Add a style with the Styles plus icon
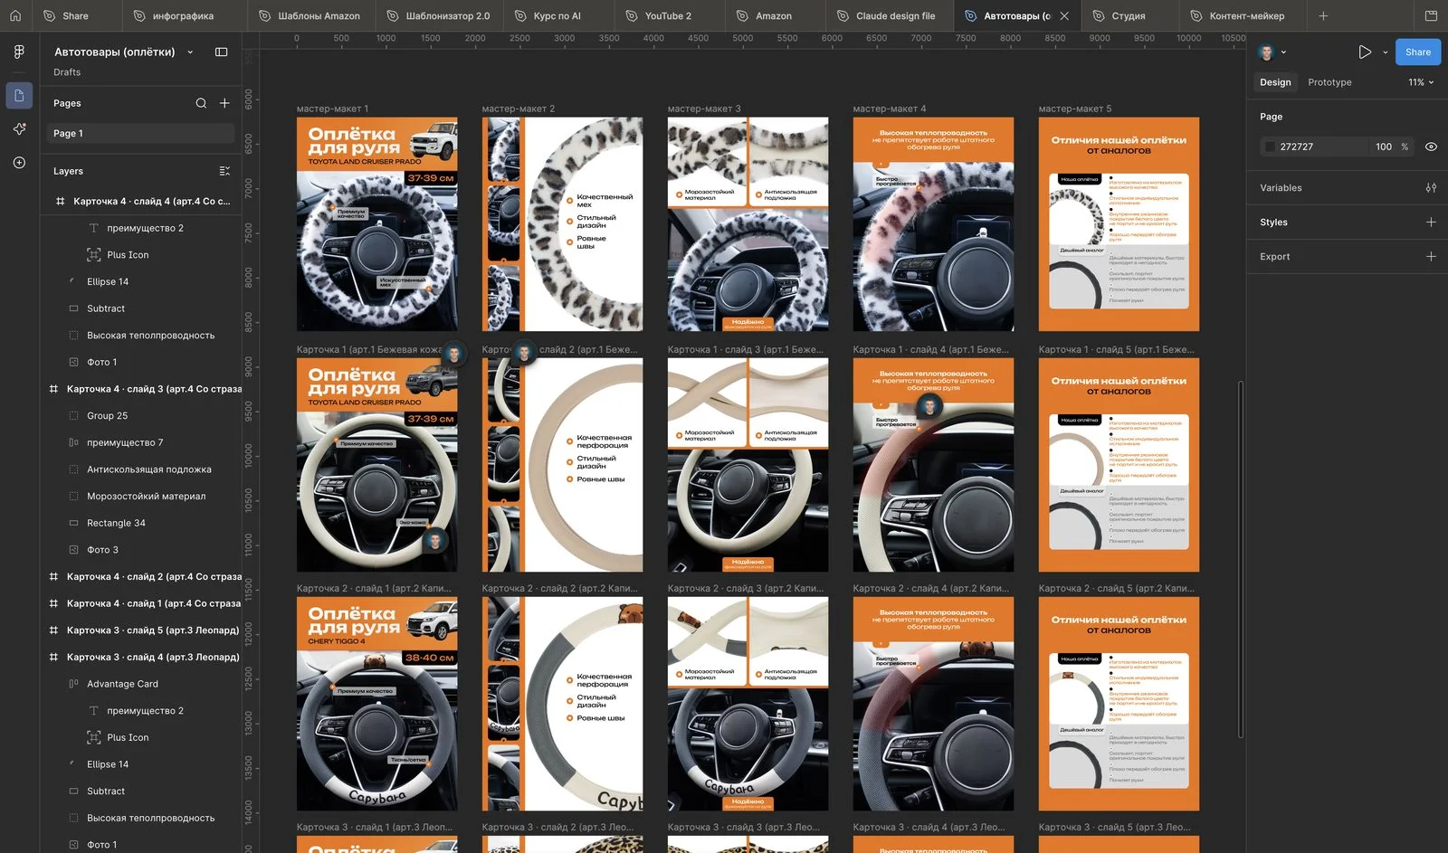This screenshot has width=1448, height=853. [1431, 223]
